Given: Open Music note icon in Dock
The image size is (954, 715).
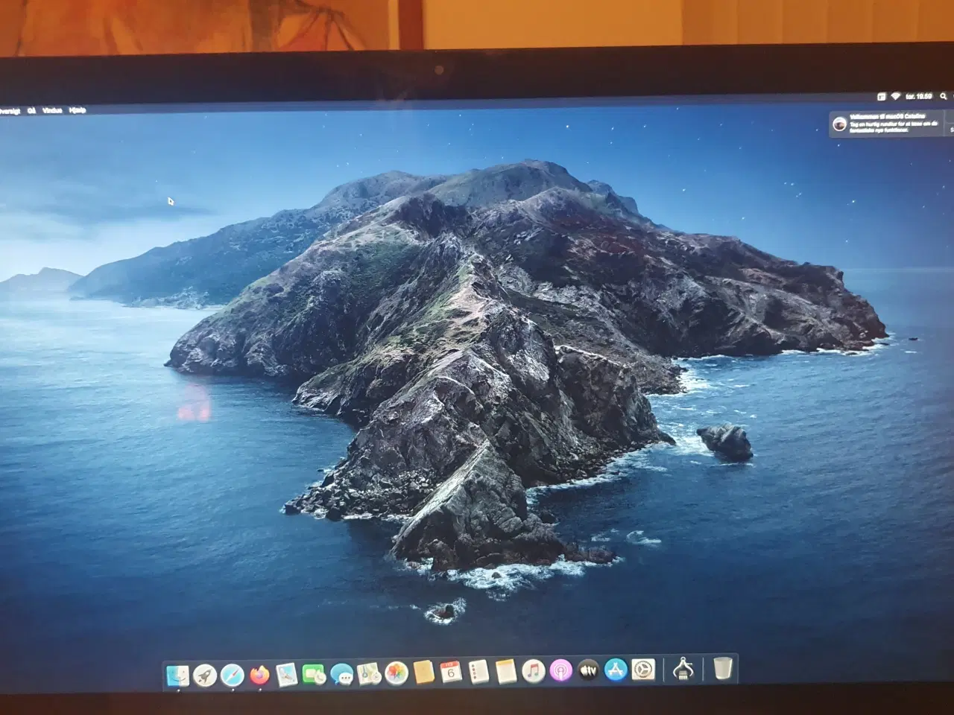Looking at the screenshot, I should 533,672.
